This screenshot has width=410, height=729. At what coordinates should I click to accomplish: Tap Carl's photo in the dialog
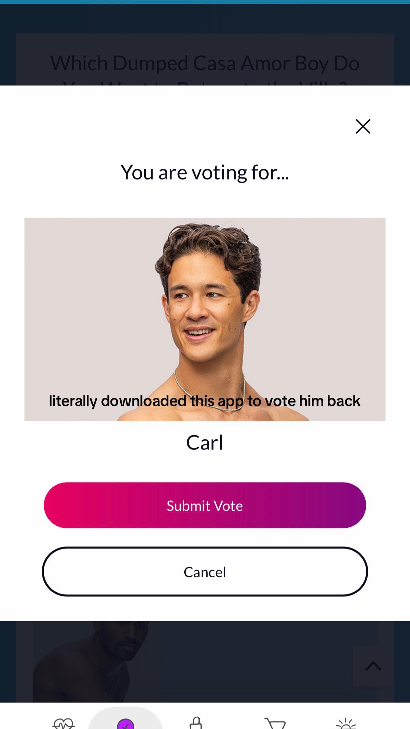pos(205,320)
